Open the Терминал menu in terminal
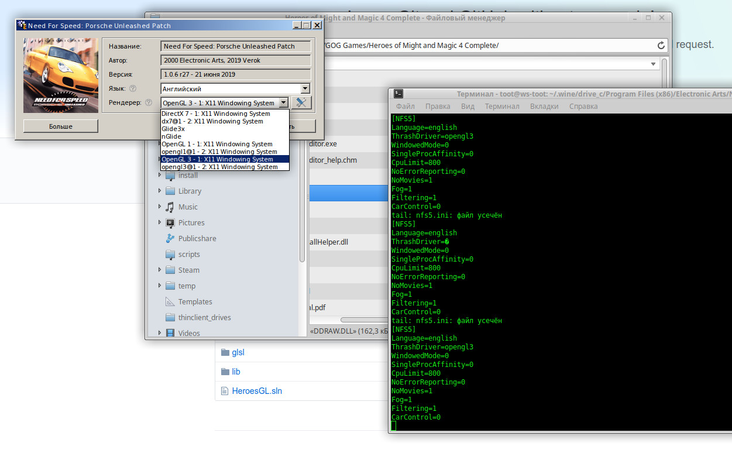This screenshot has height=453, width=732. point(501,107)
